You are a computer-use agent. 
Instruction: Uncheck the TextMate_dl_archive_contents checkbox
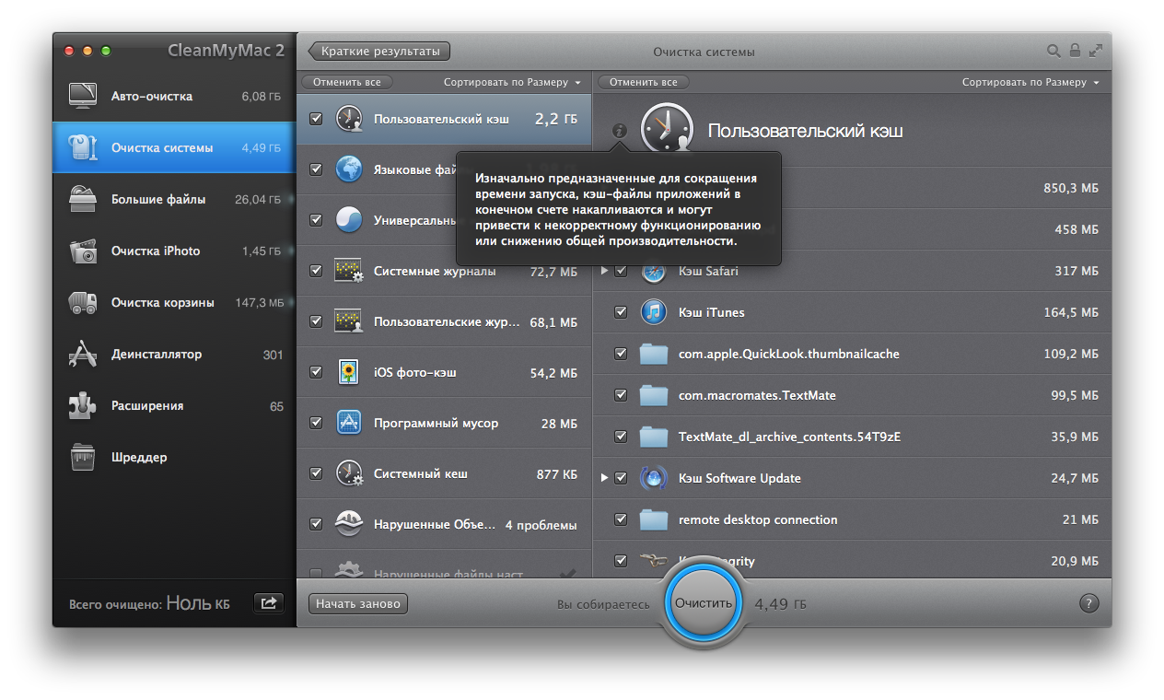coord(621,437)
